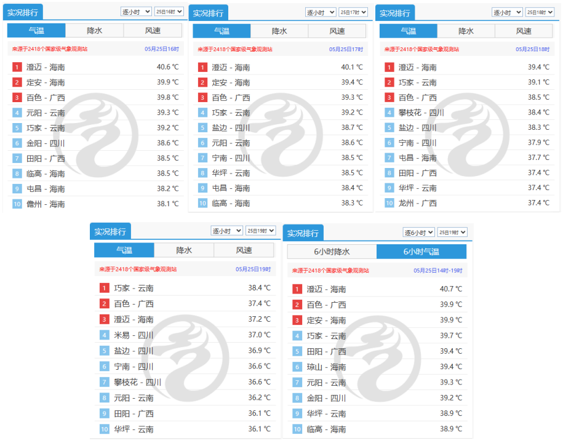Click 实况排行 header of the 16时 panel
The width and height of the screenshot is (563, 443).
click(x=23, y=12)
